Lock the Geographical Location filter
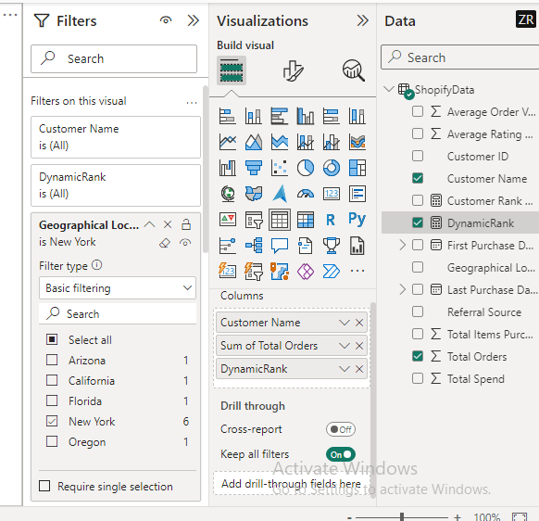The image size is (539, 521). tap(186, 224)
